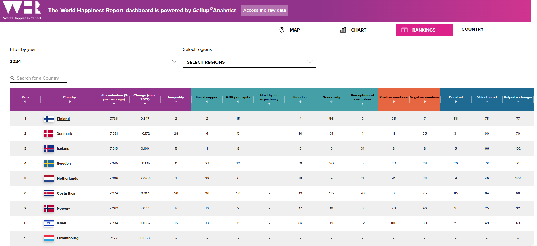
Task: Click the Finland flag icon
Action: (49, 119)
